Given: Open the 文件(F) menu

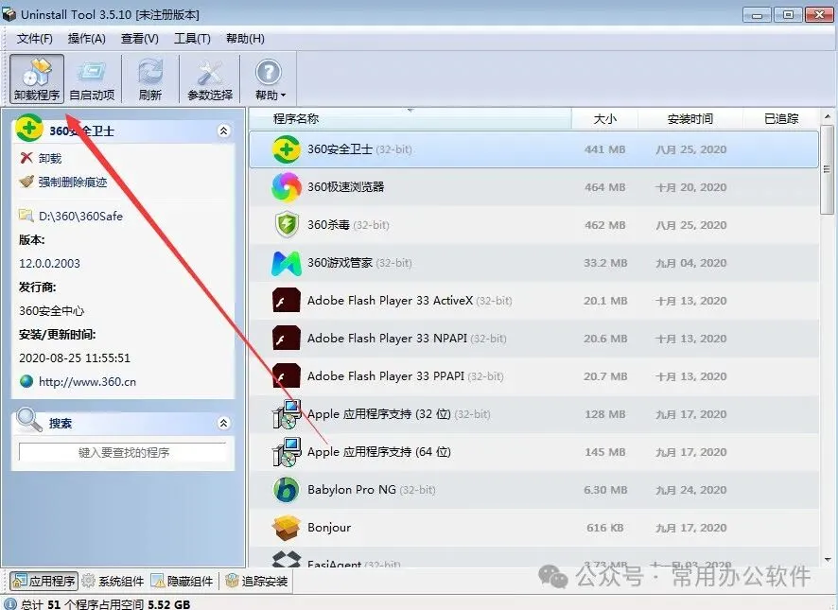Looking at the screenshot, I should (x=35, y=39).
